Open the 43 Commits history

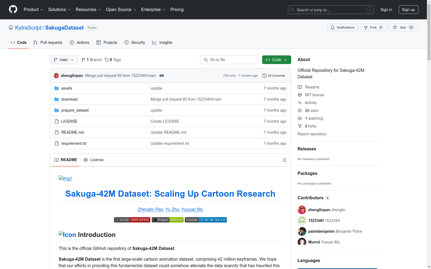click(x=274, y=76)
